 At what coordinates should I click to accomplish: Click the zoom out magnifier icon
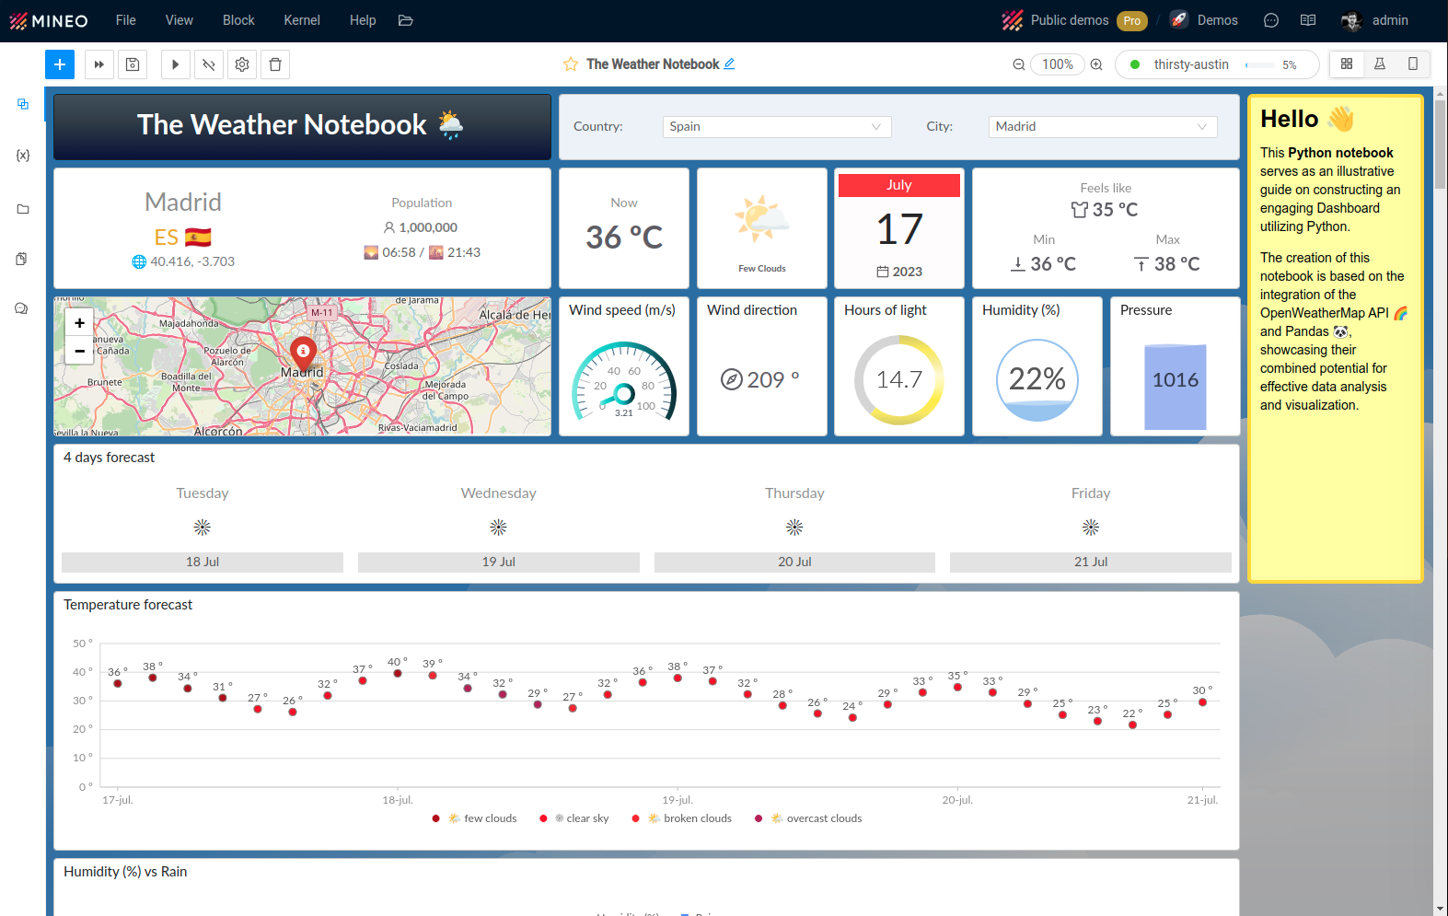[x=1019, y=64]
